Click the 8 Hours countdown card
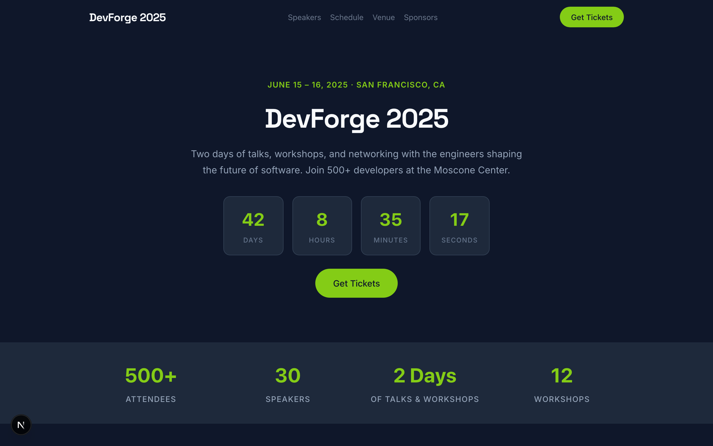The image size is (713, 446). click(322, 226)
